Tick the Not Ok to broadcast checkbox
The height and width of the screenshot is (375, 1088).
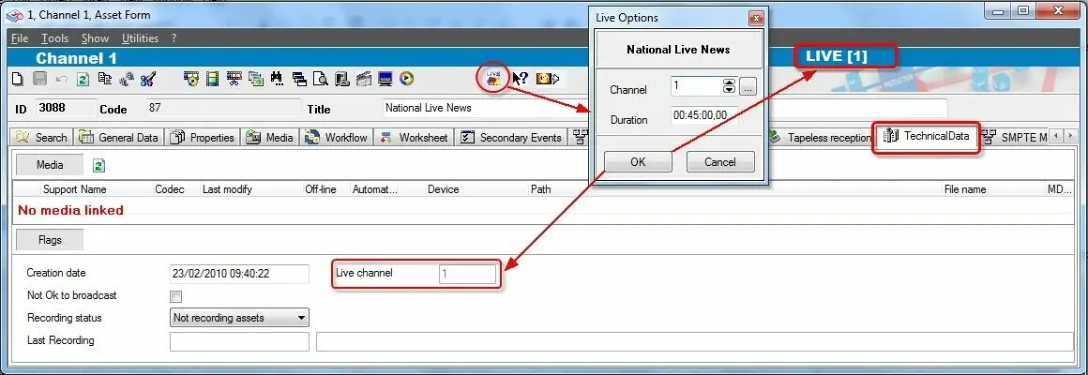tap(175, 296)
